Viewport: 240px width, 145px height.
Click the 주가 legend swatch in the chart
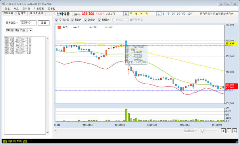[x=60, y=27]
